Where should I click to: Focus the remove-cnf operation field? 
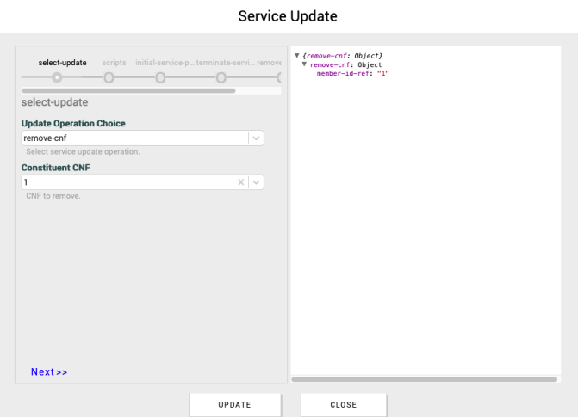click(134, 138)
